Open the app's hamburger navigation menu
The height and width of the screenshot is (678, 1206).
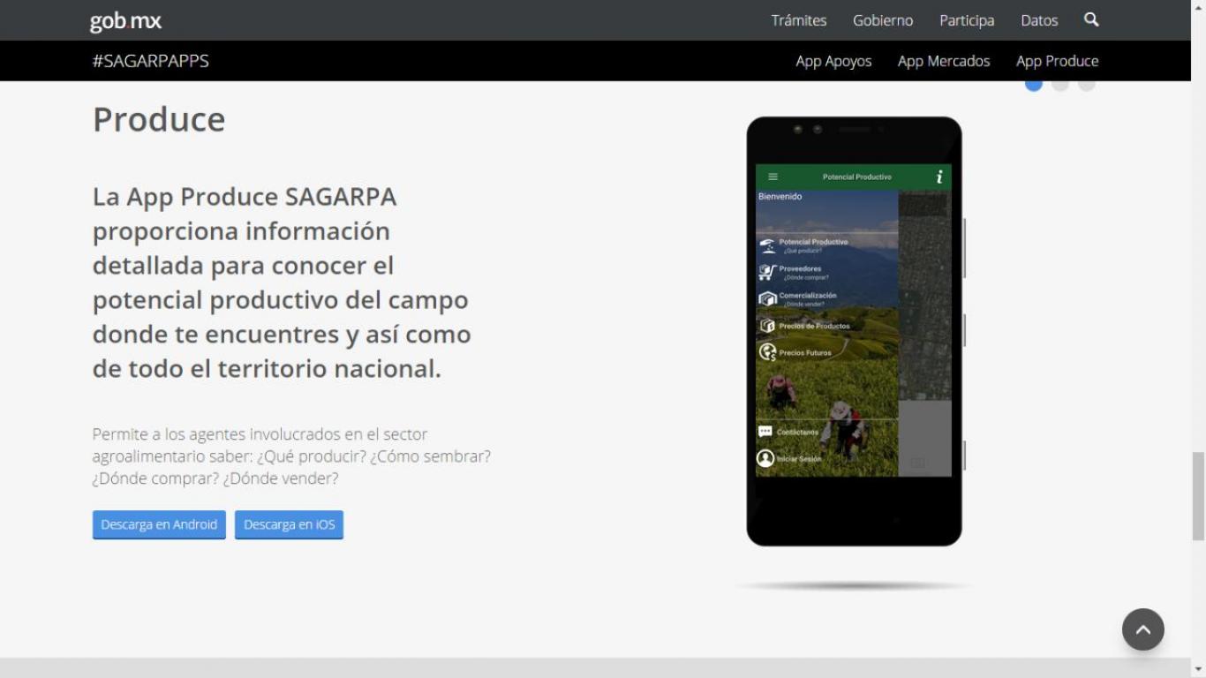coord(770,177)
